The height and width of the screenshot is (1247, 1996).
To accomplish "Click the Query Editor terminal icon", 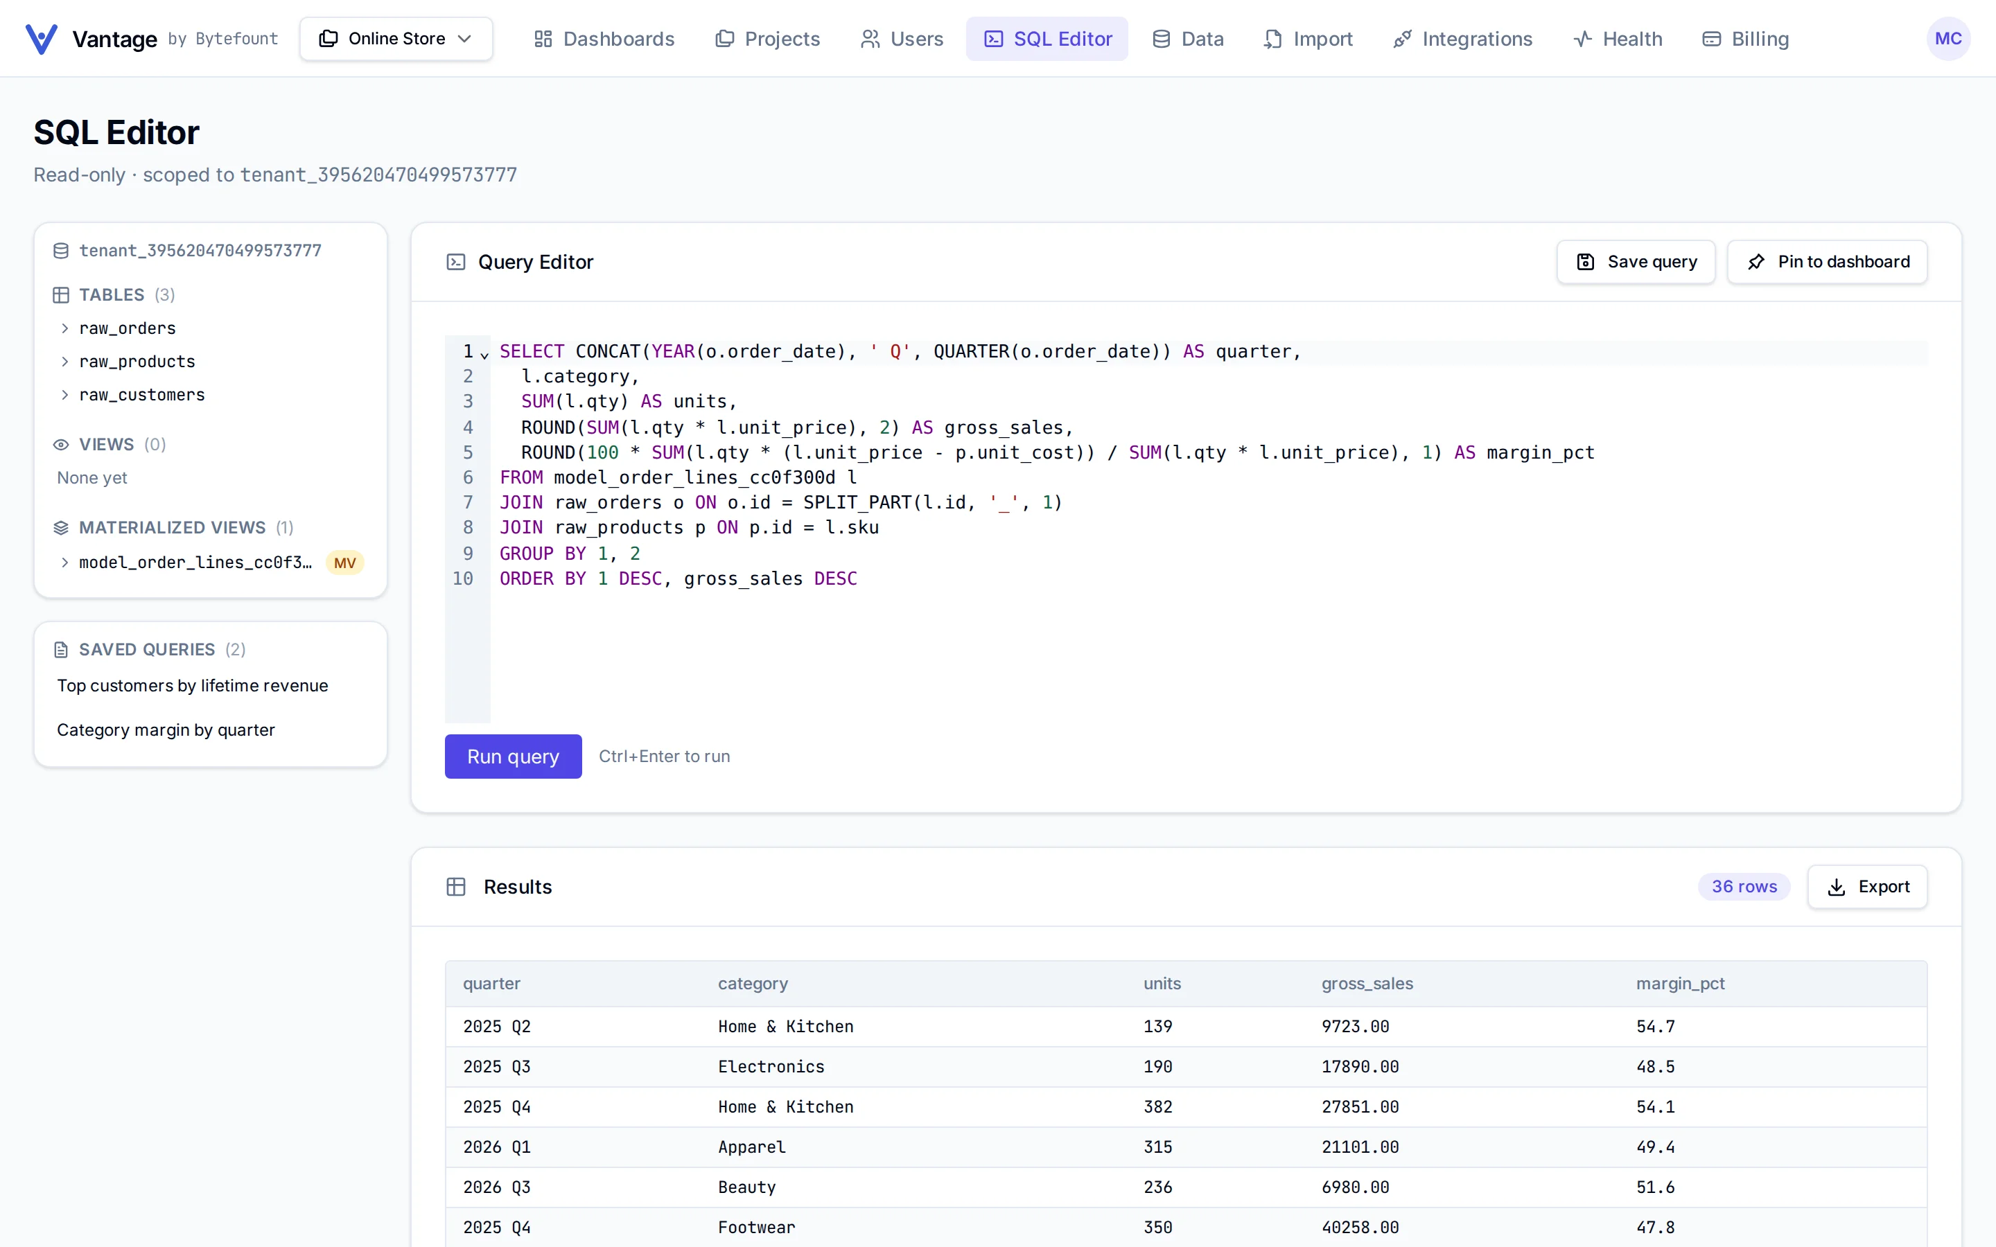I will pyautogui.click(x=456, y=263).
